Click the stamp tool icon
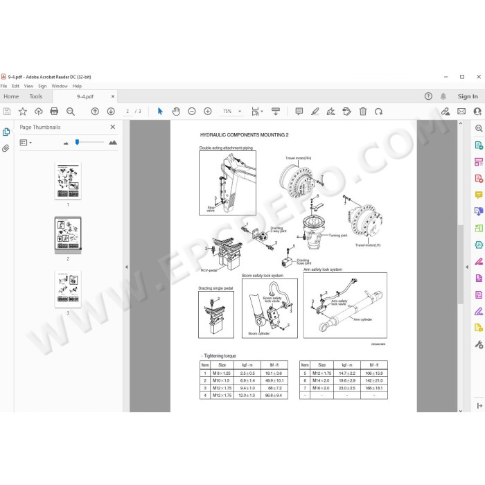Viewport: 485px width, 485px height. (346, 112)
